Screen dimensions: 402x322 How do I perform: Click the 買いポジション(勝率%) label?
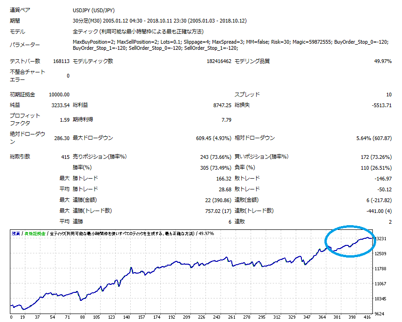tap(261, 157)
